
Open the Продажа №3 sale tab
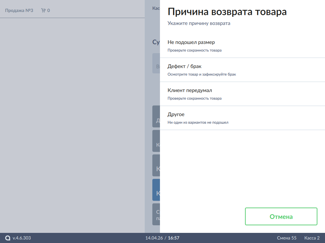click(x=19, y=10)
